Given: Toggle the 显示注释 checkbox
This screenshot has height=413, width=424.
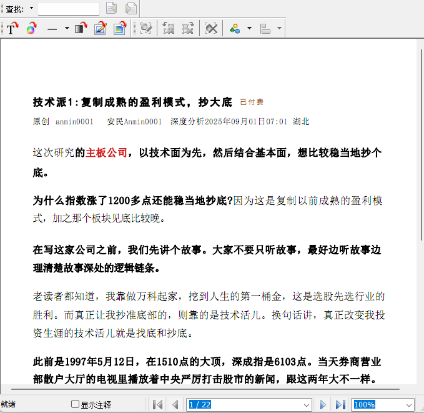Looking at the screenshot, I should (x=75, y=404).
